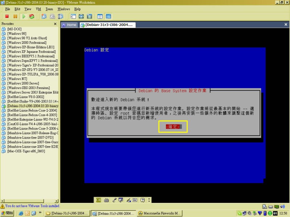290x217 pixels.
Task: Select [RedHat-Linux-Fedora-Core-2-2004] favorite
Action: pos(32,110)
